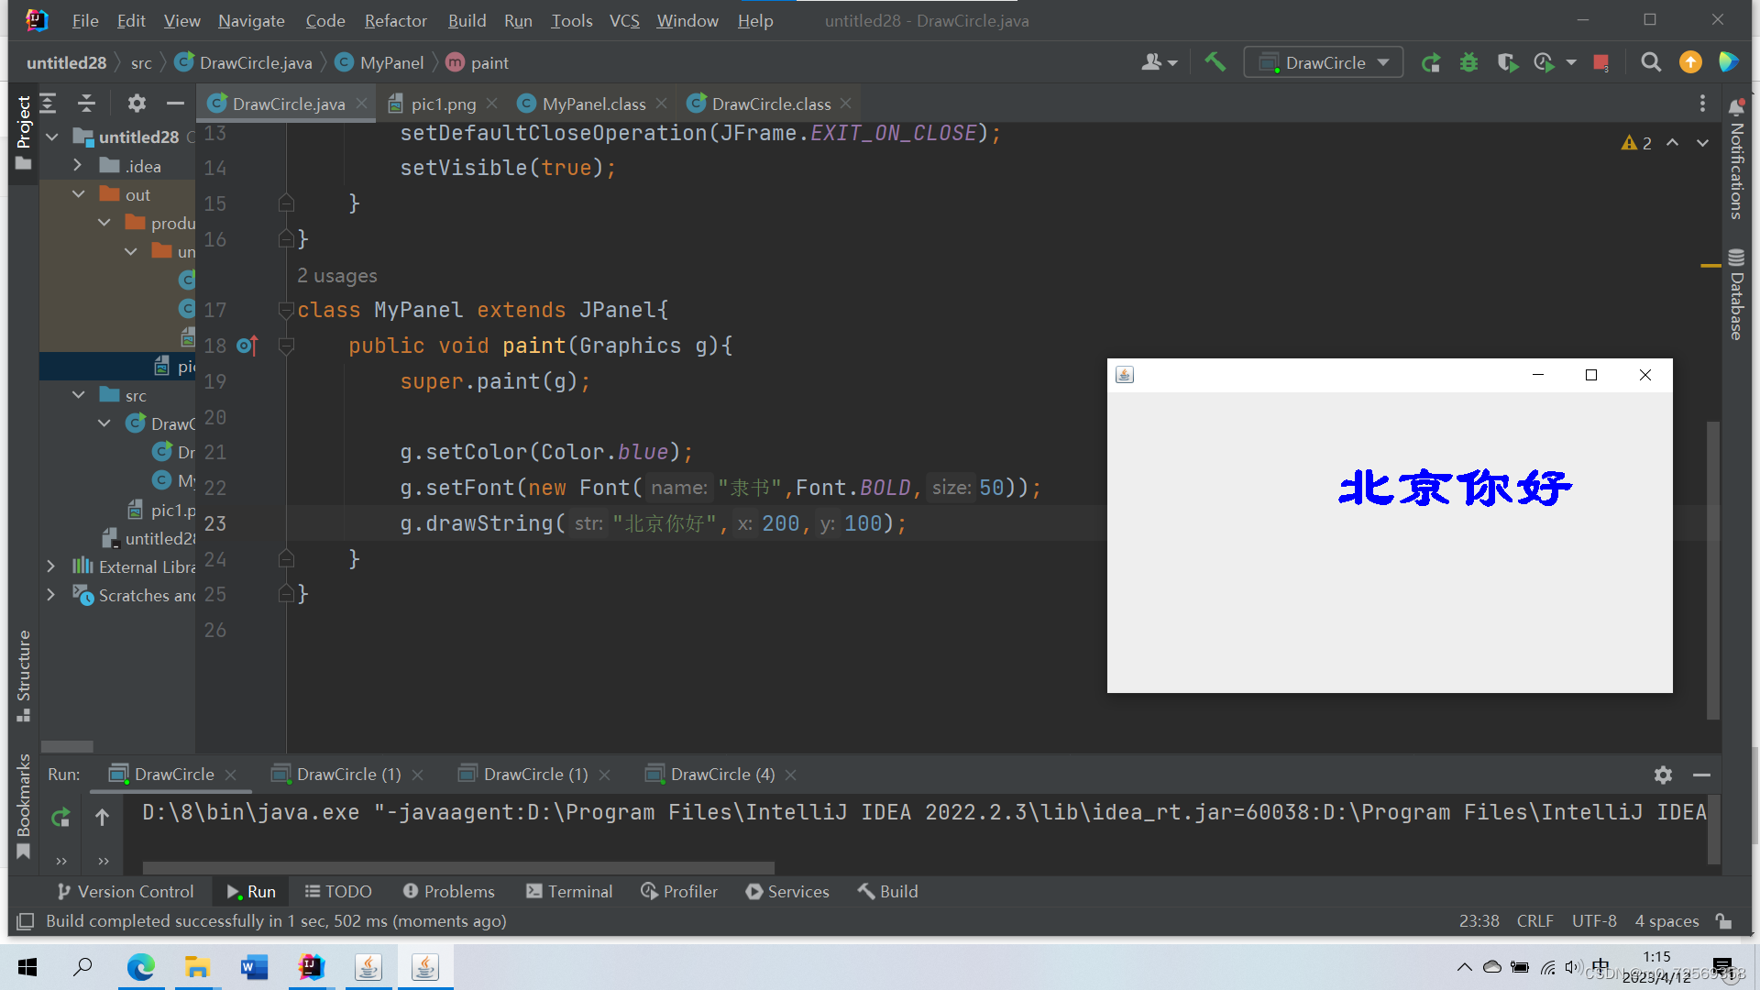
Task: Toggle the Notifications sidebar panel
Action: 1737,170
